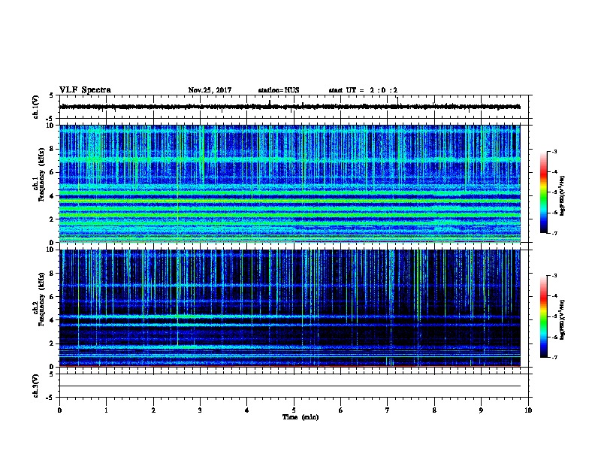Click the "5" tick on the time axis
This screenshot has width=595, height=460.
point(294,410)
